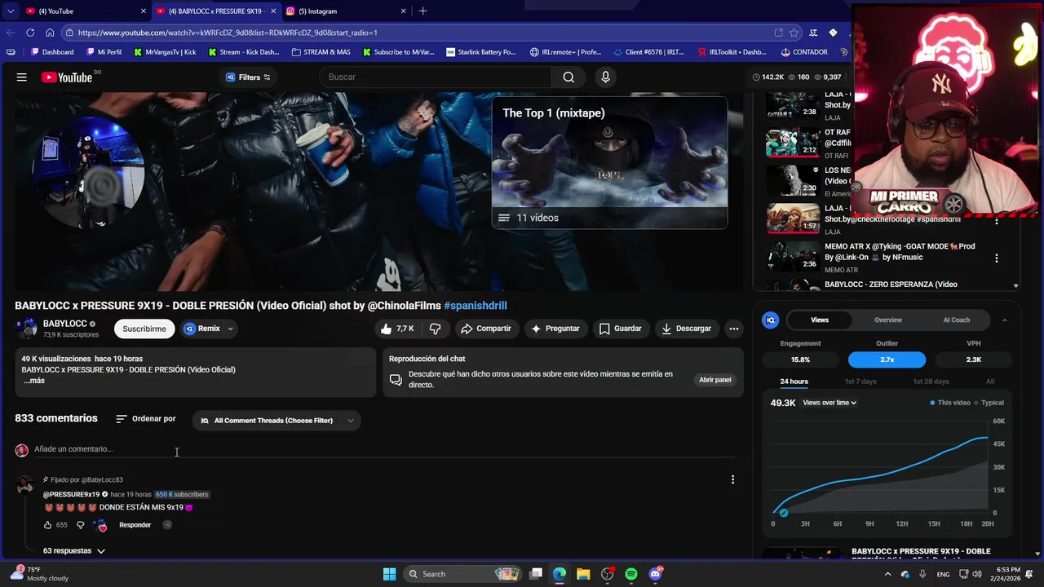Open the #spanishdrill hashtag link

pos(476,306)
